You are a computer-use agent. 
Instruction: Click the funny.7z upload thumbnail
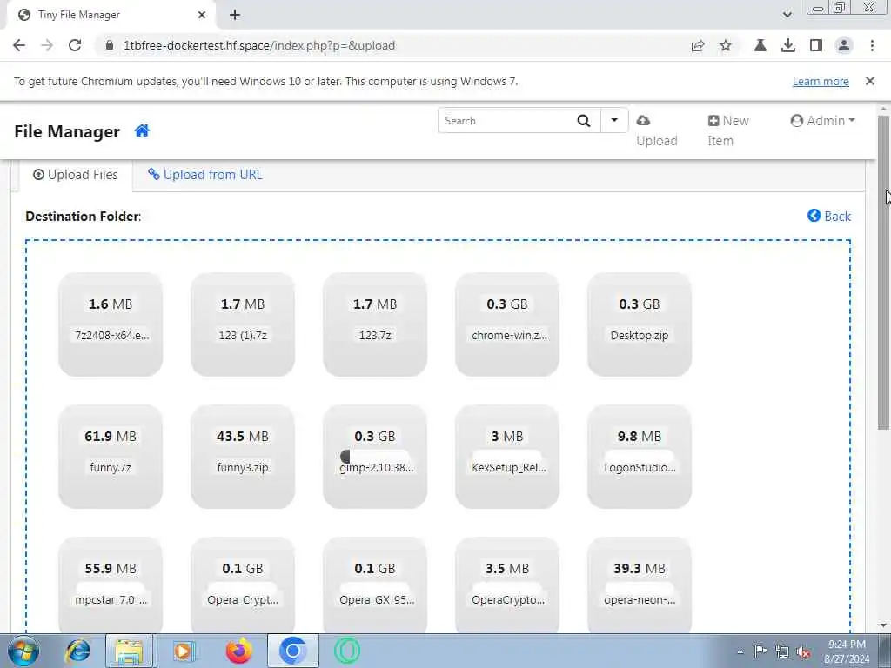[111, 457]
